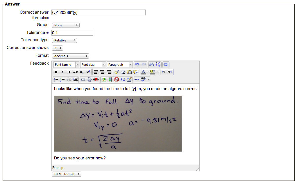Click the Edit HTML source button

point(137,79)
